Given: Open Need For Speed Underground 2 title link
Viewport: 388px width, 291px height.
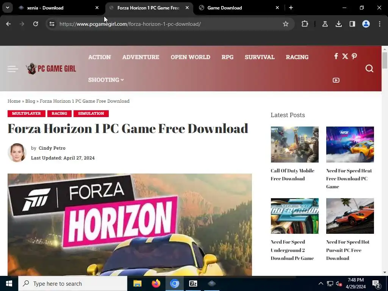Looking at the screenshot, I should point(292,250).
